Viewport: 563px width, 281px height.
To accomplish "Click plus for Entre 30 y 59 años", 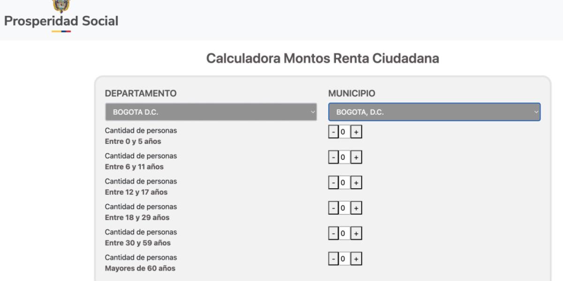I will coord(356,234).
